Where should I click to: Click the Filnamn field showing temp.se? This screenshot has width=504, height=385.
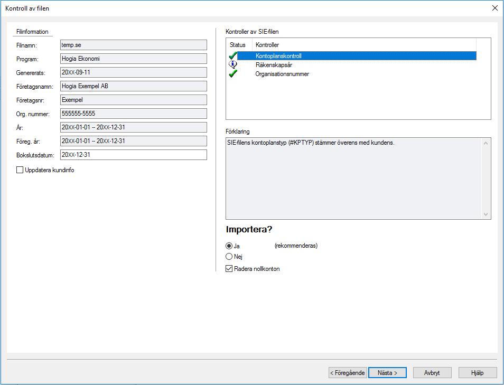click(x=134, y=45)
